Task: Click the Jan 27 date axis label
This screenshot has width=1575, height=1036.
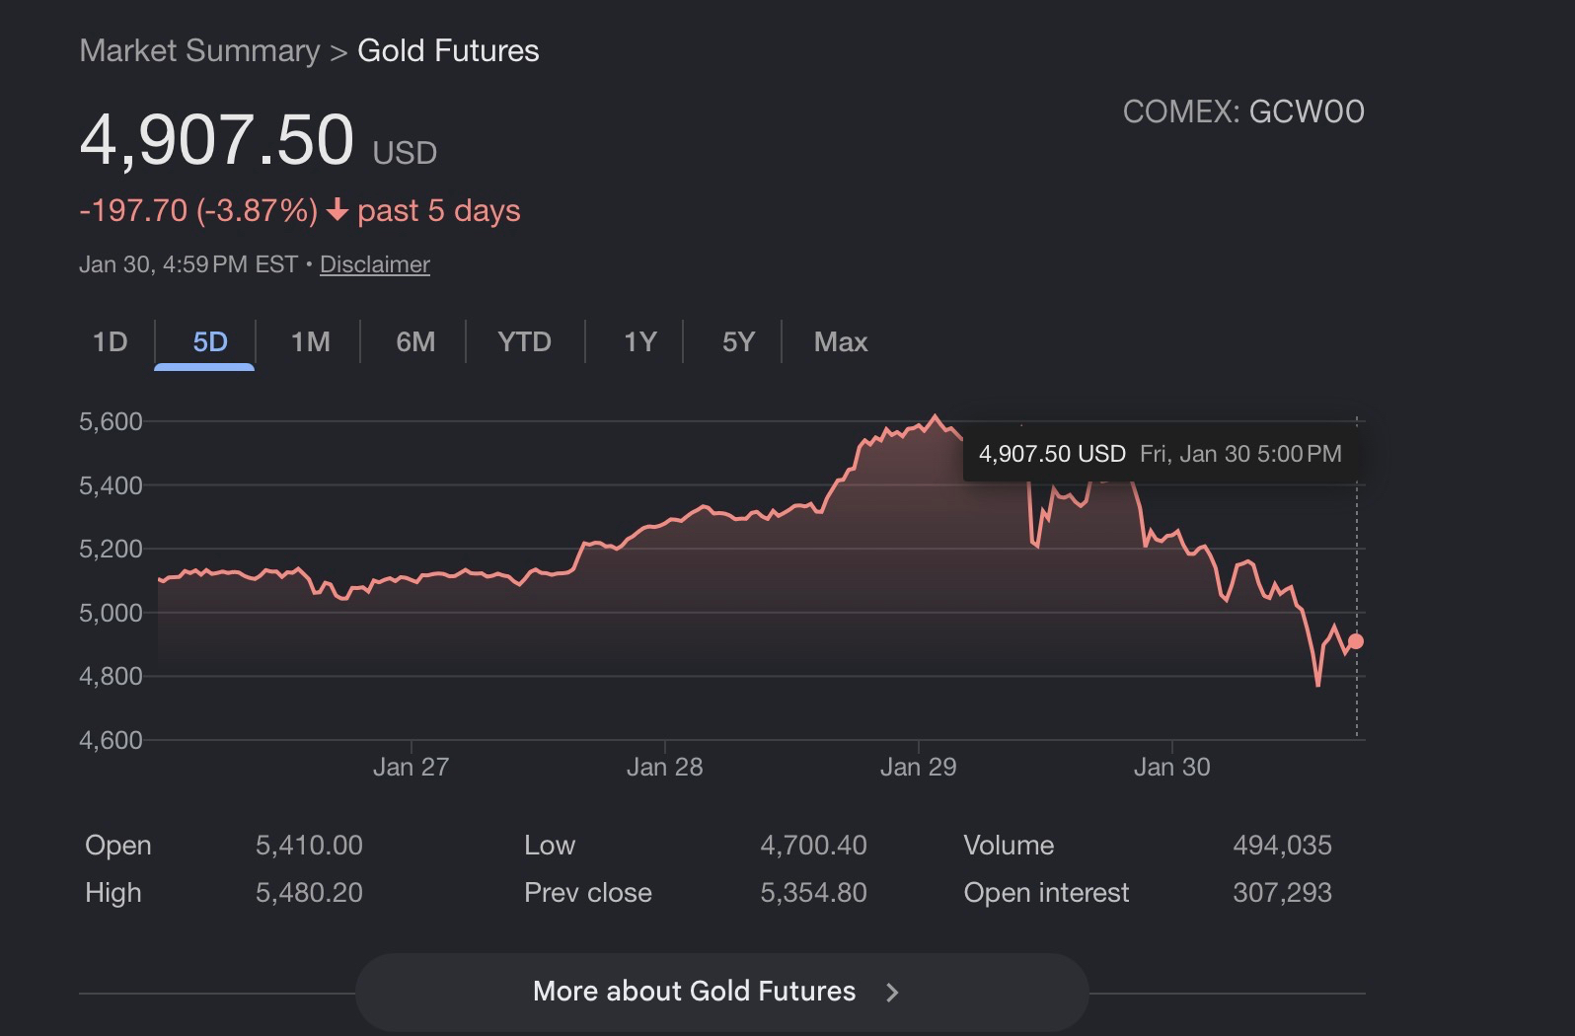Action: 411,767
